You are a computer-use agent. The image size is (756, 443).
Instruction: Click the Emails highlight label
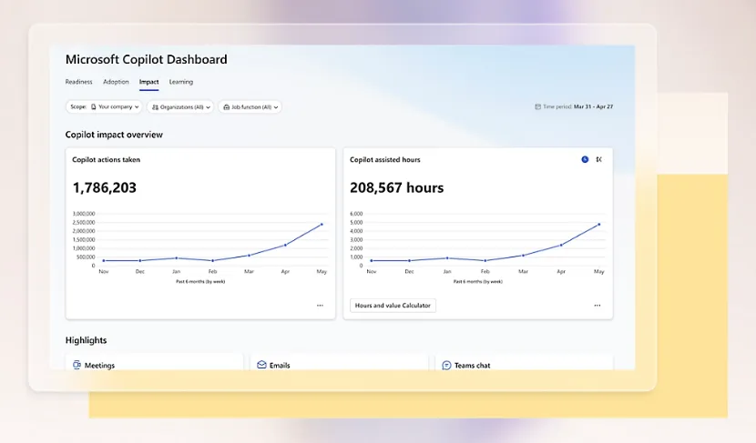pos(280,366)
